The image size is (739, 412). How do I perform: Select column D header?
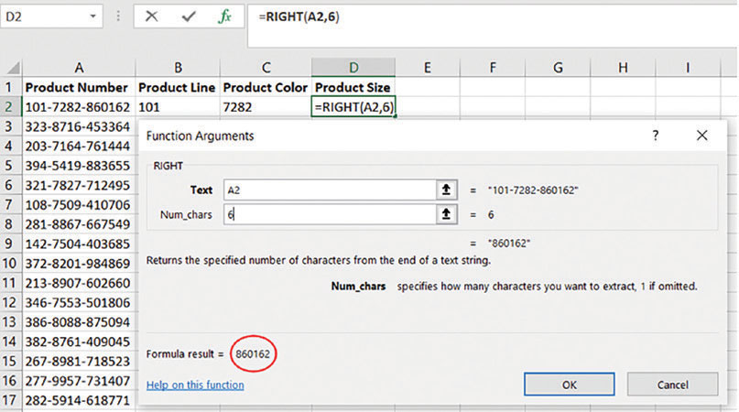coord(353,68)
